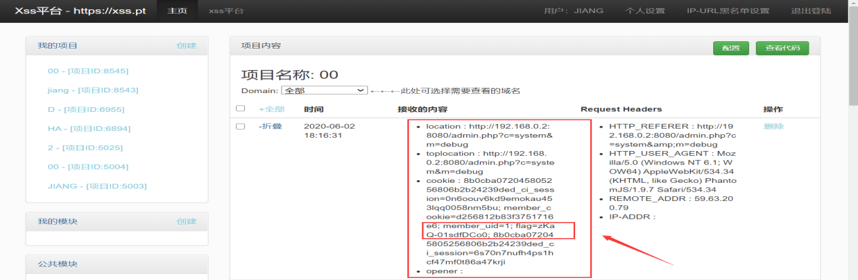Image resolution: width=858 pixels, height=280 pixels.
Task: Open IP-URL黑名单设置 page
Action: 727,11
